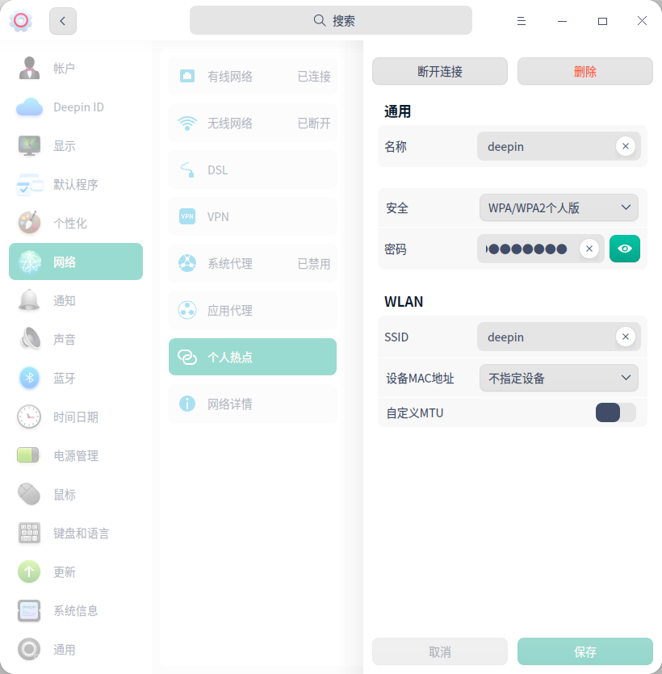Click the Control Center gear logo icon
Viewport: 662px width, 674px height.
coord(21,20)
